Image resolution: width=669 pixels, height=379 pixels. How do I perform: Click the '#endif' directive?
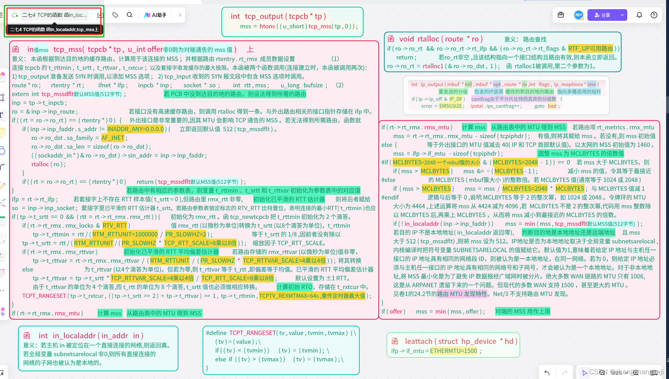390,197
